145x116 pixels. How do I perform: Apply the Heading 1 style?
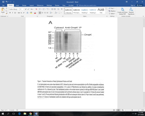85,11
